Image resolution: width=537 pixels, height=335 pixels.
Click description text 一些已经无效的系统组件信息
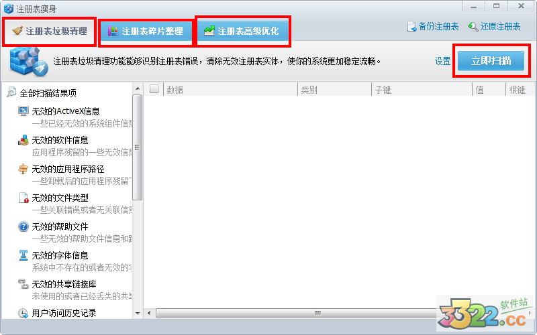click(x=82, y=123)
